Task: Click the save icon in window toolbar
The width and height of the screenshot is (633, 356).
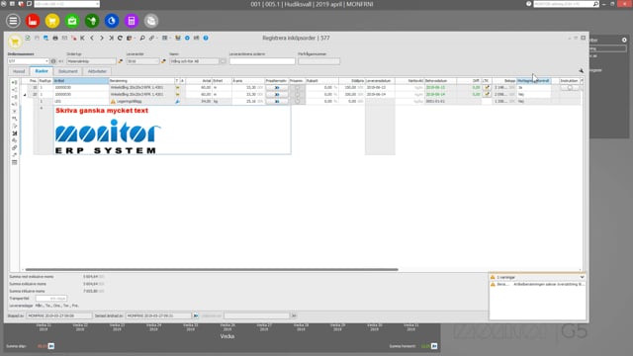Action: tap(37, 38)
